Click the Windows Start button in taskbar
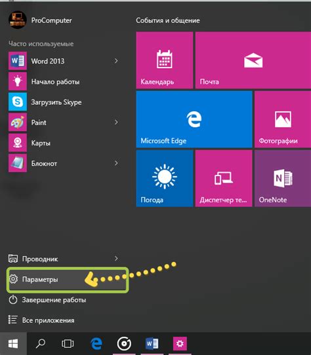This screenshot has height=355, width=311. pos(13,344)
